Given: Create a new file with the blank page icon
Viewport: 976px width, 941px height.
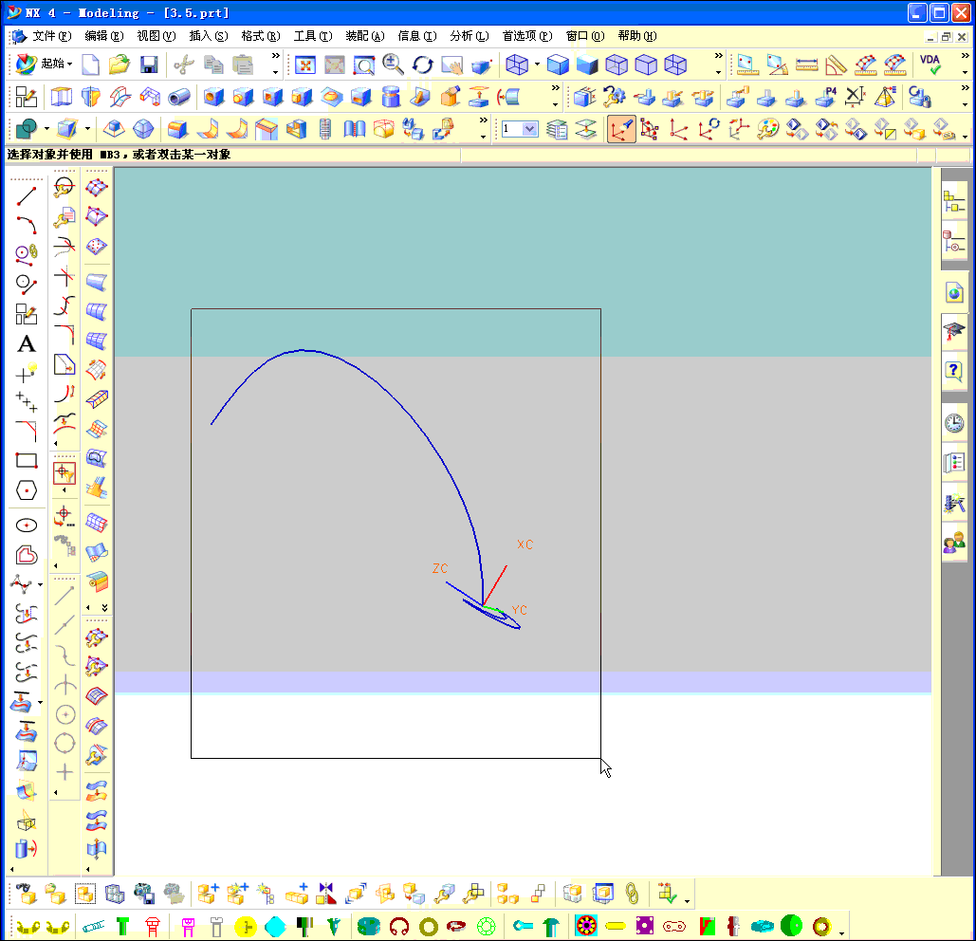Looking at the screenshot, I should click(91, 65).
